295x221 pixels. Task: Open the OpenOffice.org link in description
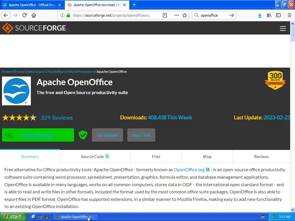tap(189, 169)
